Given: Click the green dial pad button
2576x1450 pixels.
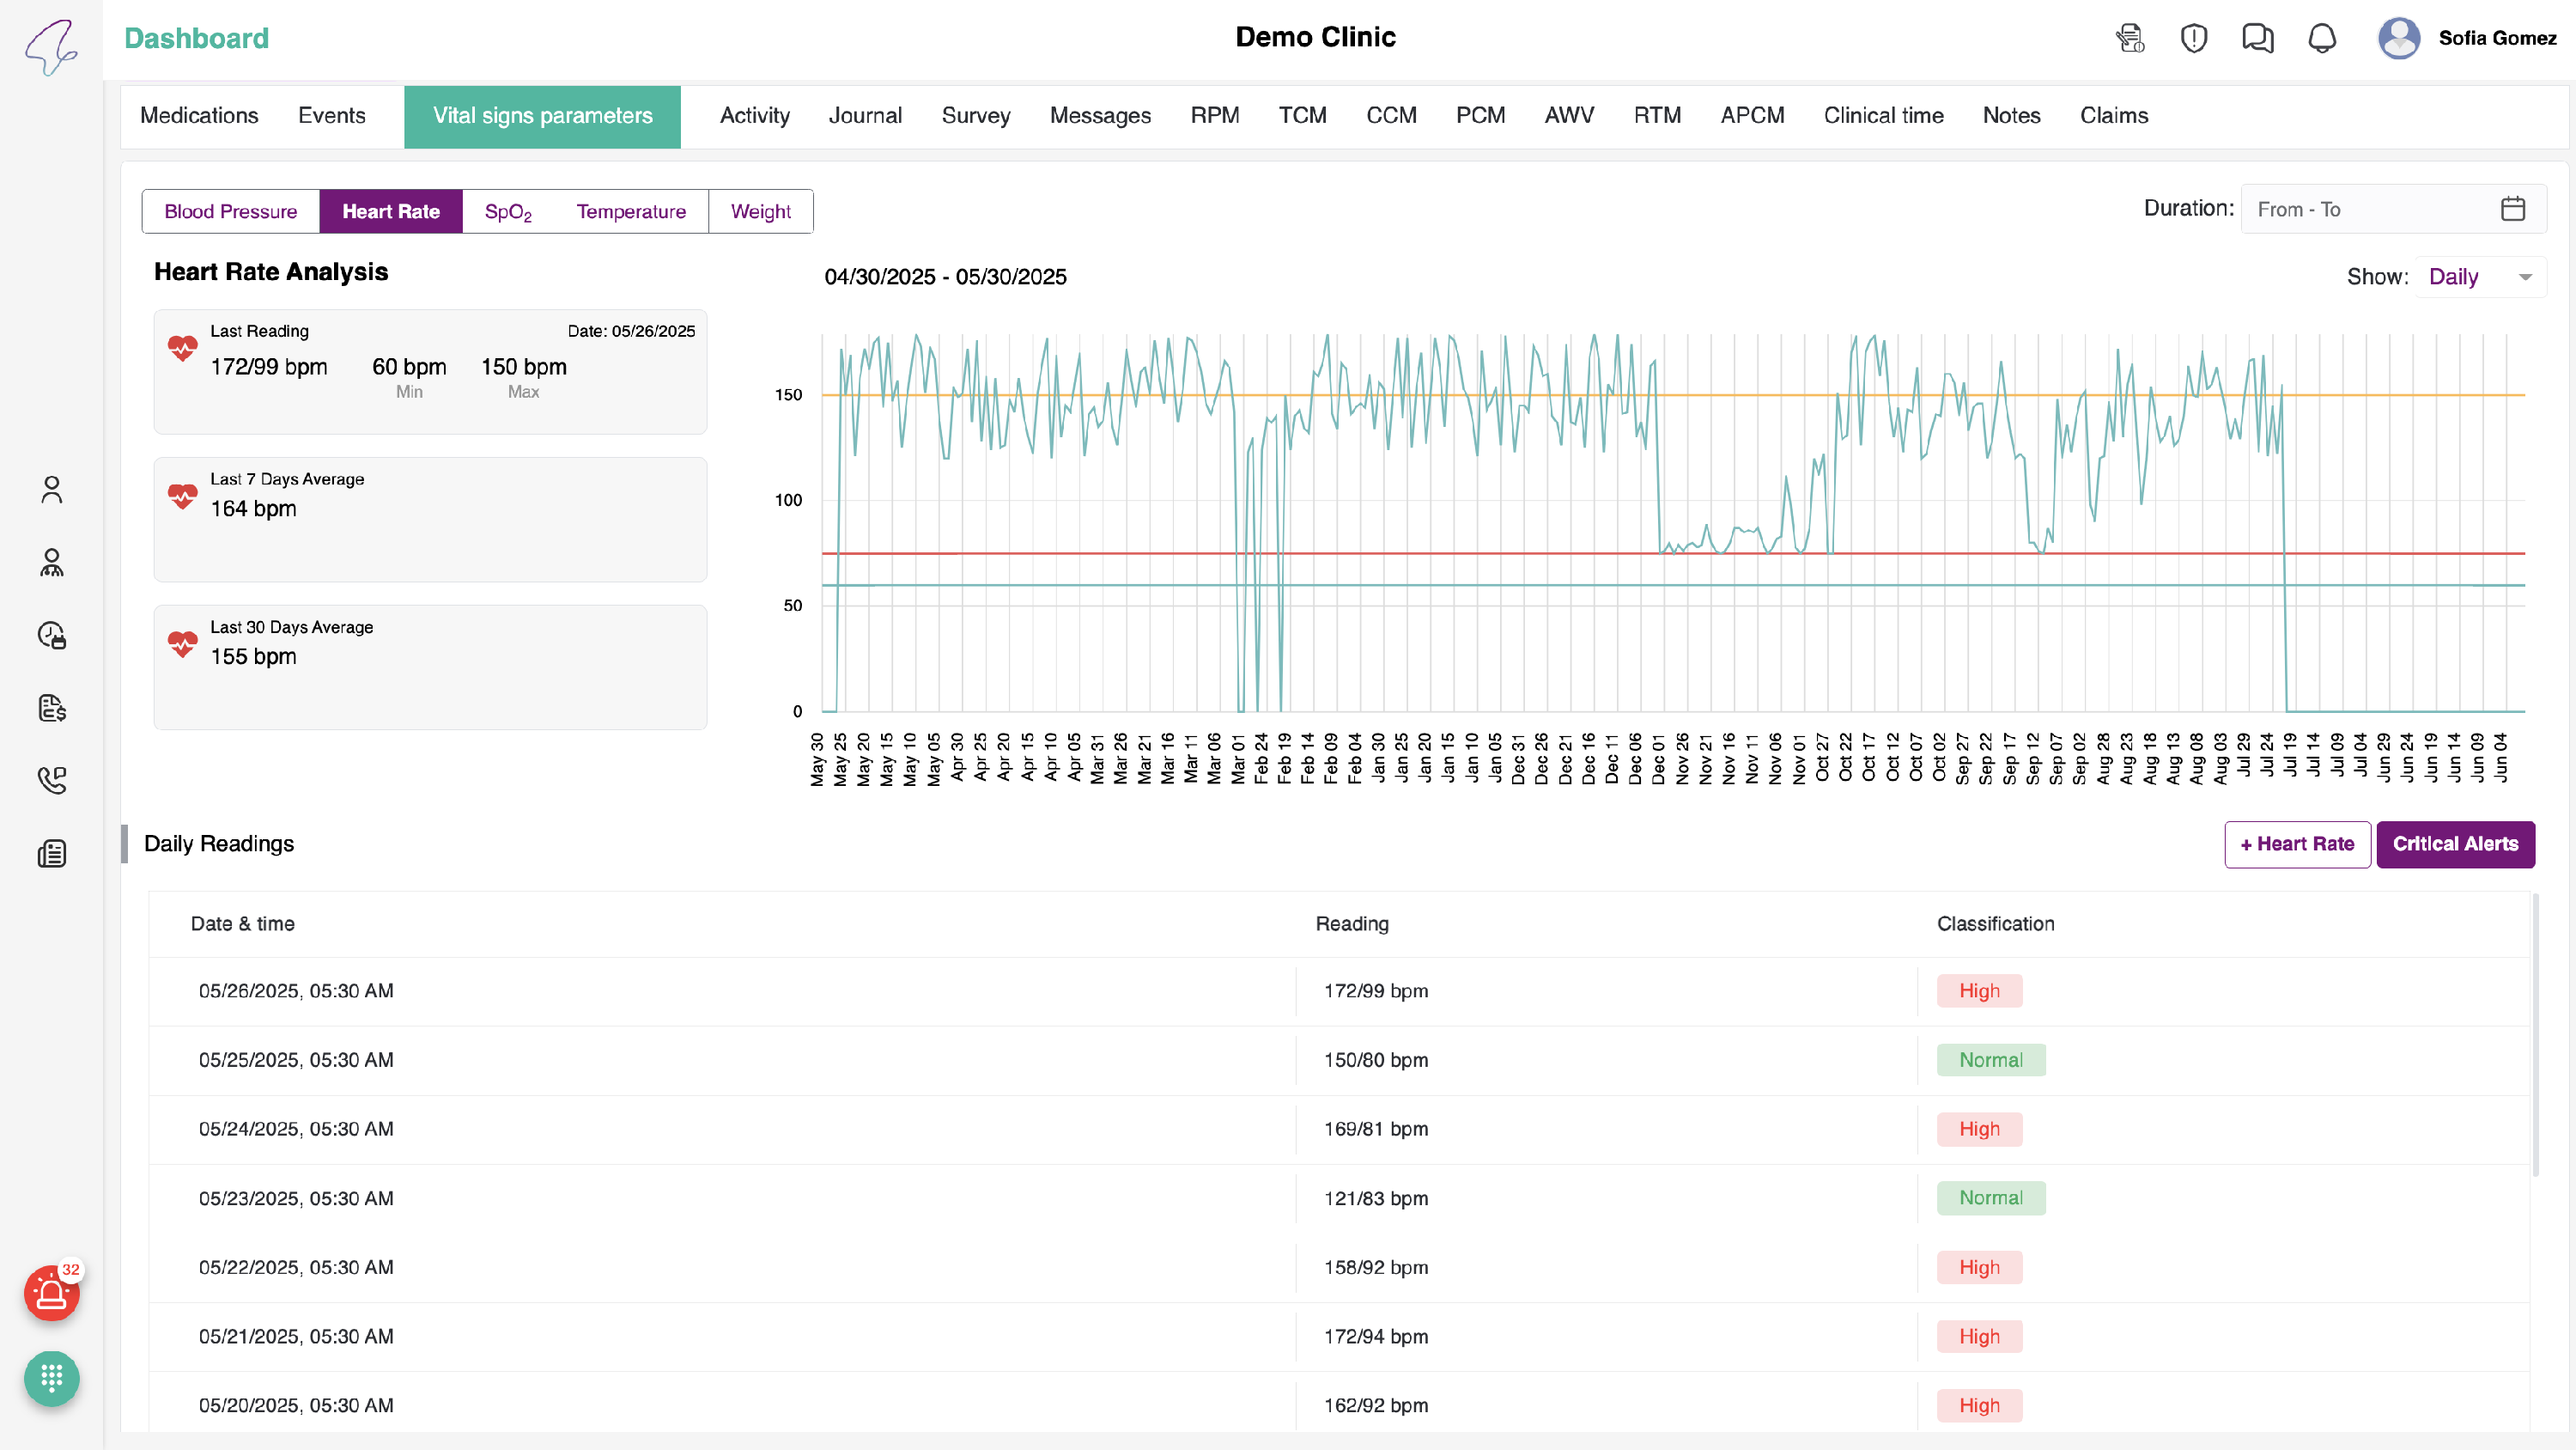Looking at the screenshot, I should [52, 1378].
